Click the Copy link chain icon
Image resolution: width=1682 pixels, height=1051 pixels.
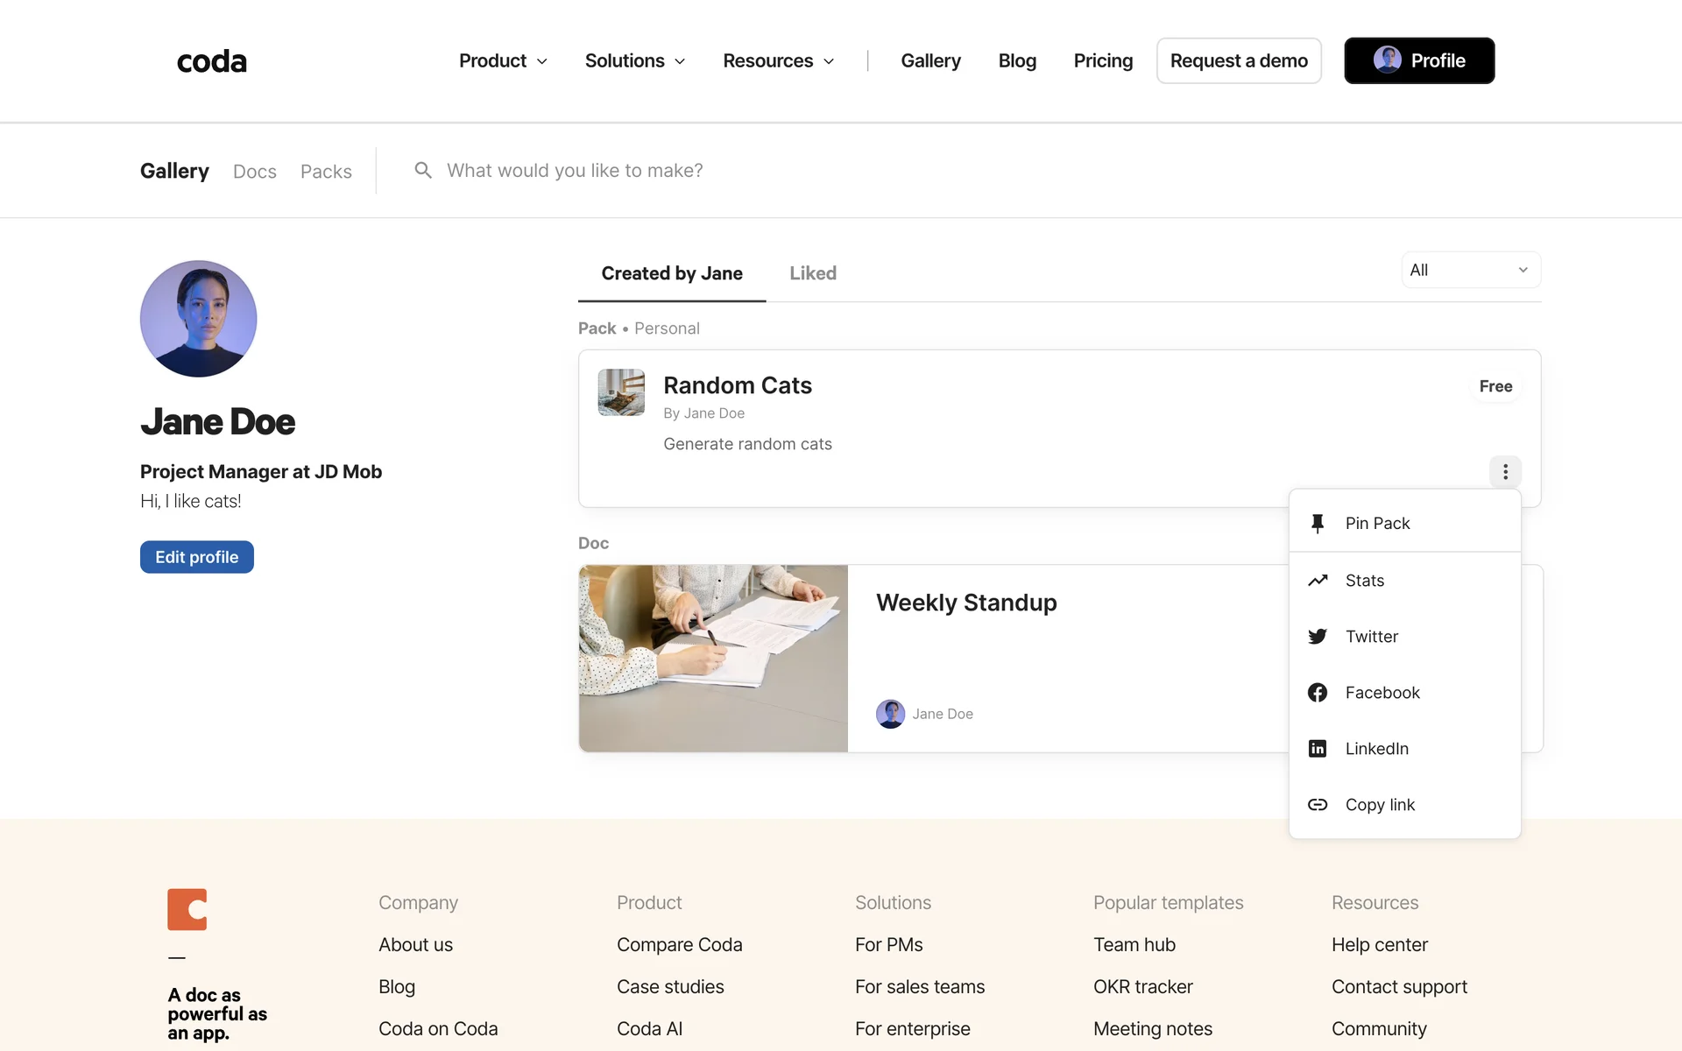pos(1318,805)
